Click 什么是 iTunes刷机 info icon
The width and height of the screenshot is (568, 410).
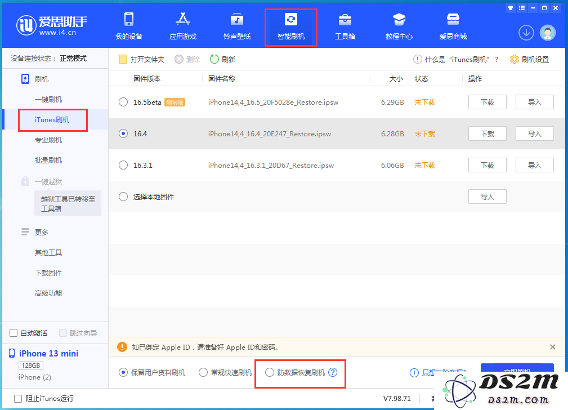[x=417, y=59]
